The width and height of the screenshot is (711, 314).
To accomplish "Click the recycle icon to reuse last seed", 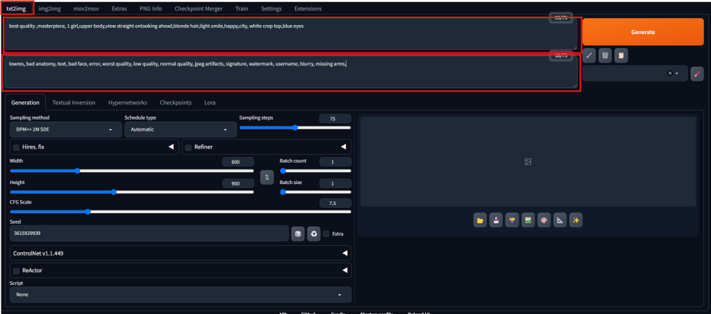I will [x=314, y=233].
